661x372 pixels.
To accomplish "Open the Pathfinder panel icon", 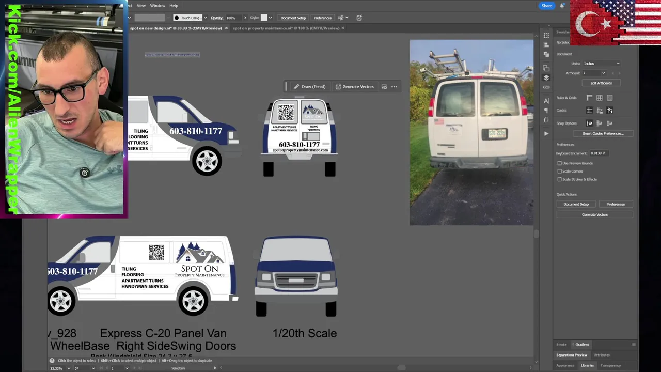I will (x=546, y=54).
